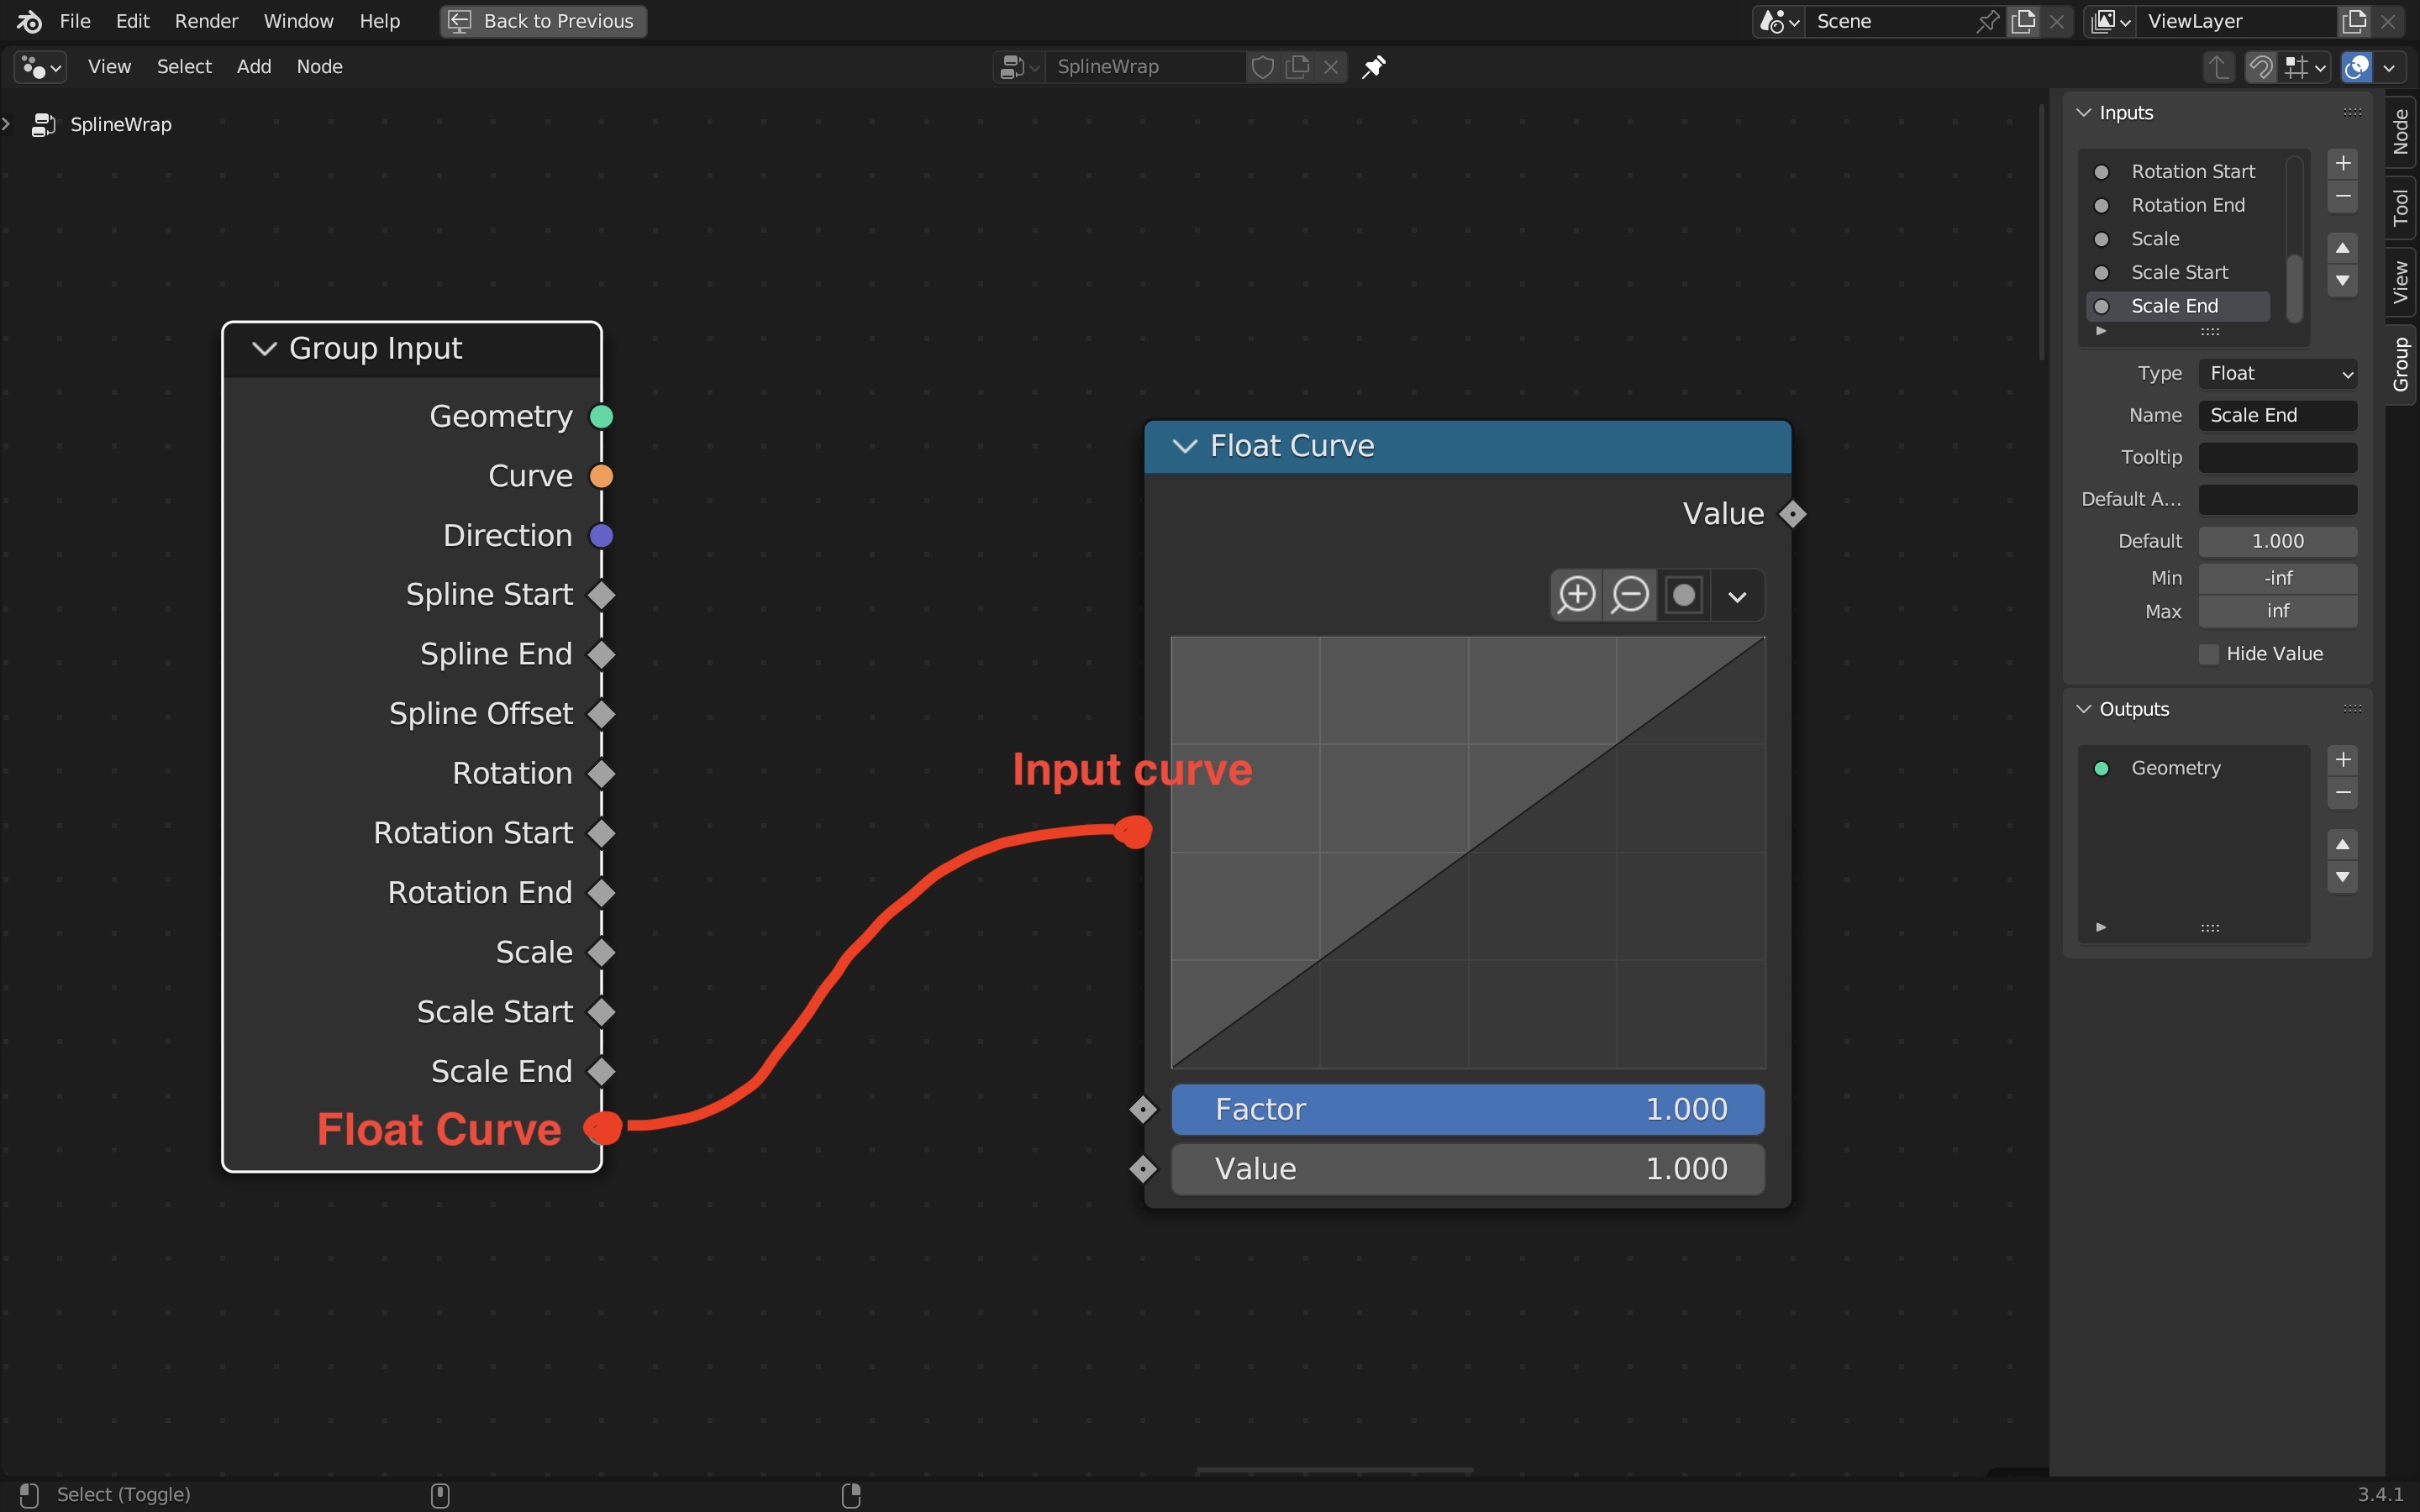Zoom out on the Float Curve graph
Image resolution: width=2420 pixels, height=1512 pixels.
(x=1630, y=595)
